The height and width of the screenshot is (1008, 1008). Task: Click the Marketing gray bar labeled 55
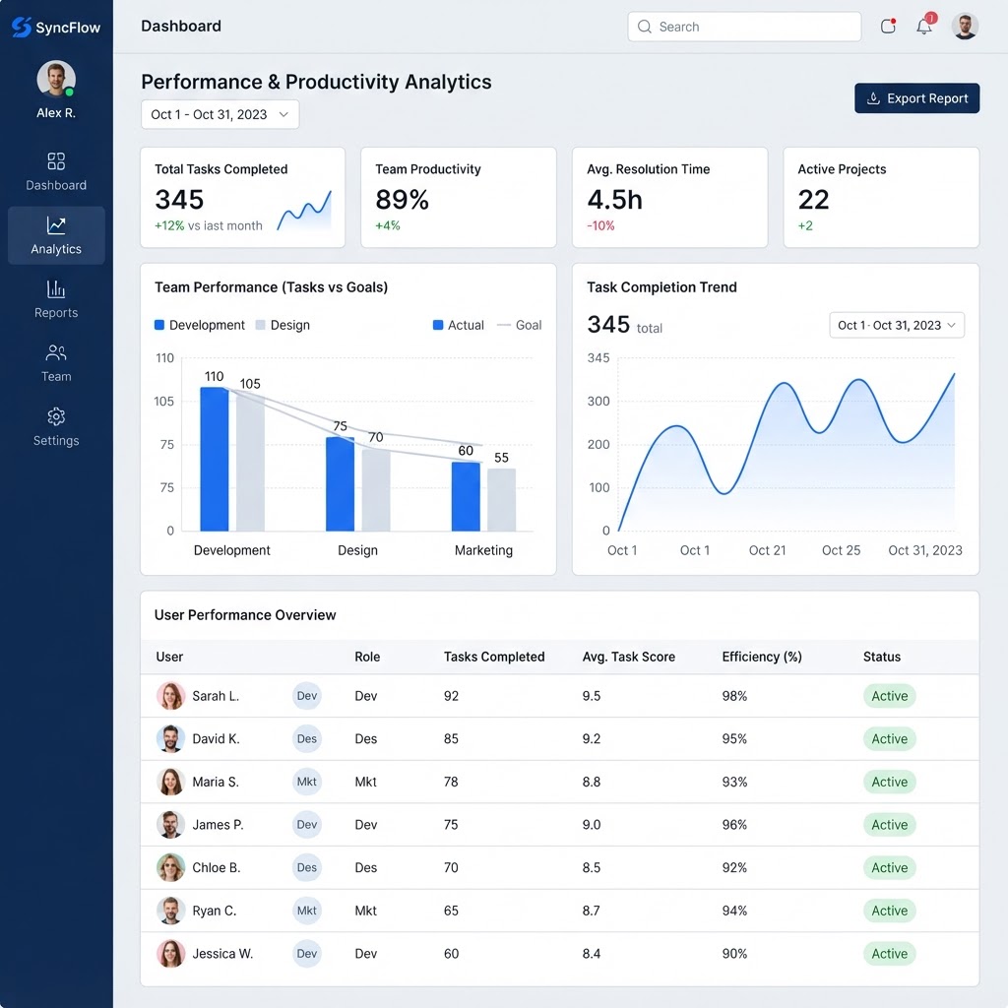[x=501, y=499]
